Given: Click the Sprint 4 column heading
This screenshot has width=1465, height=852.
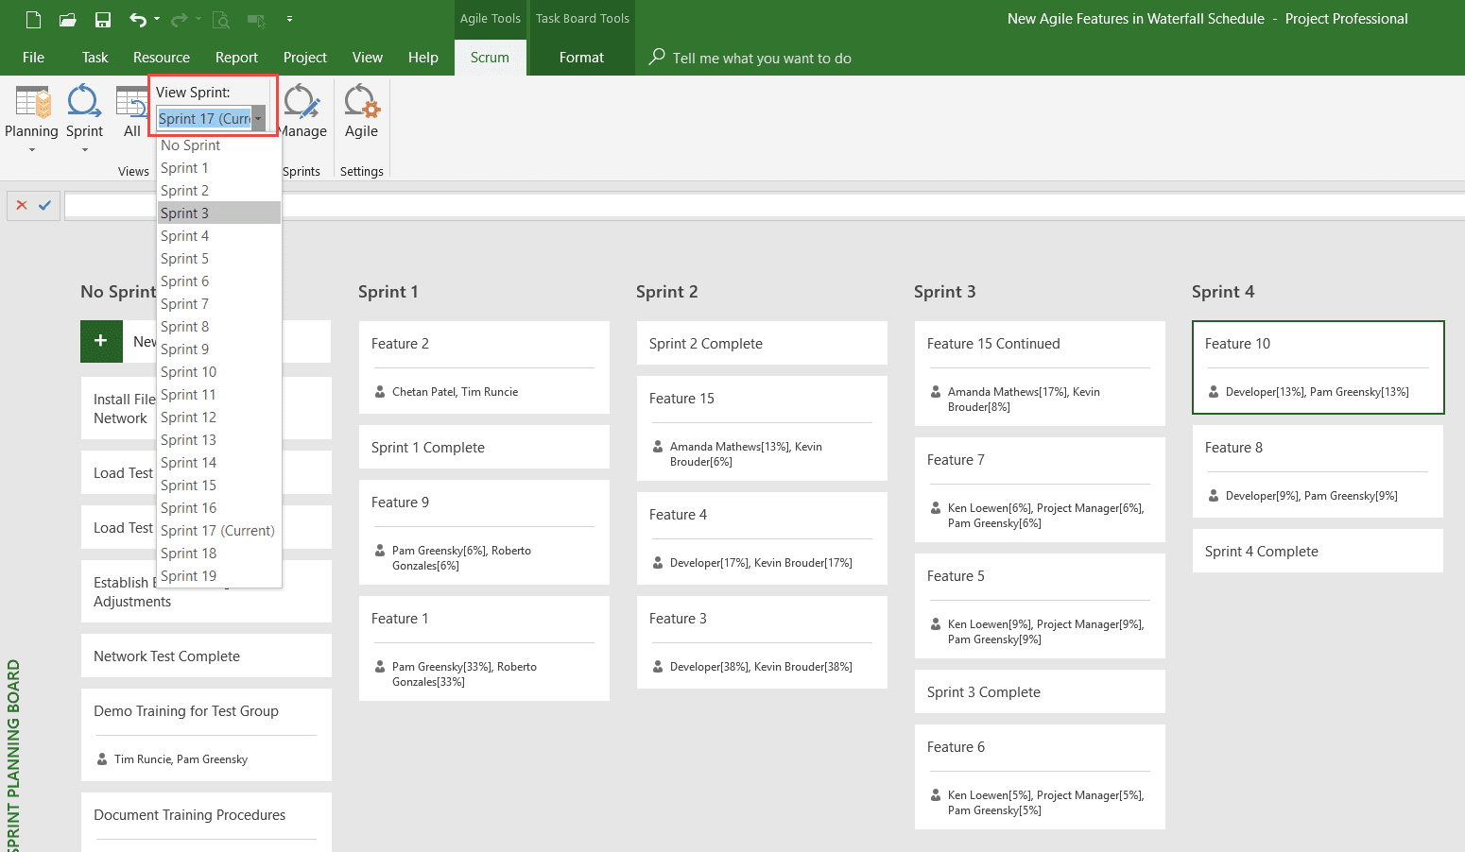Looking at the screenshot, I should pyautogui.click(x=1223, y=292).
